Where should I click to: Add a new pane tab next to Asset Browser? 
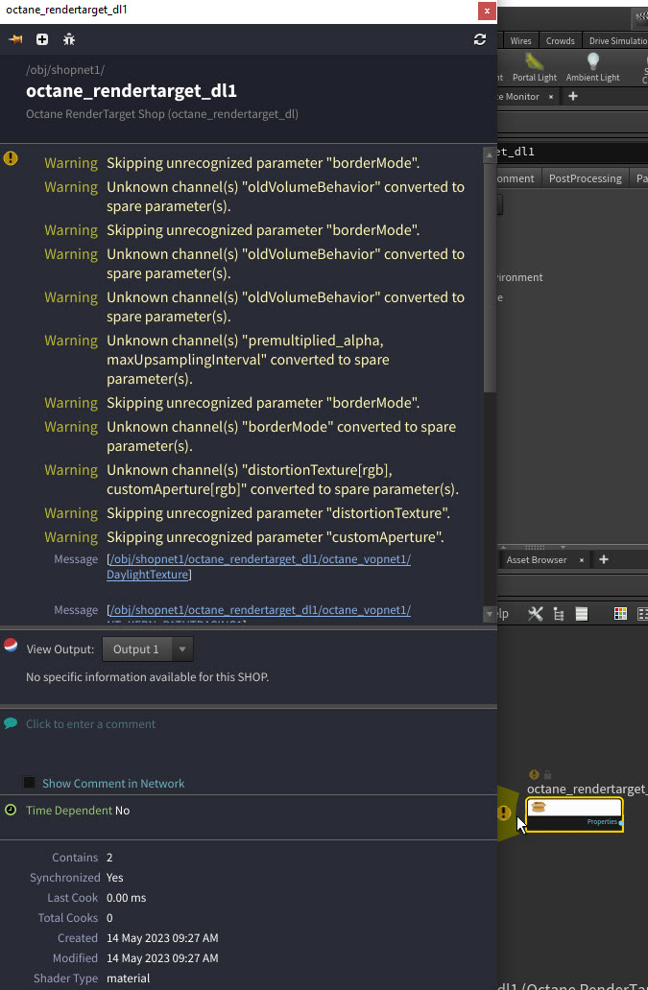pos(603,559)
